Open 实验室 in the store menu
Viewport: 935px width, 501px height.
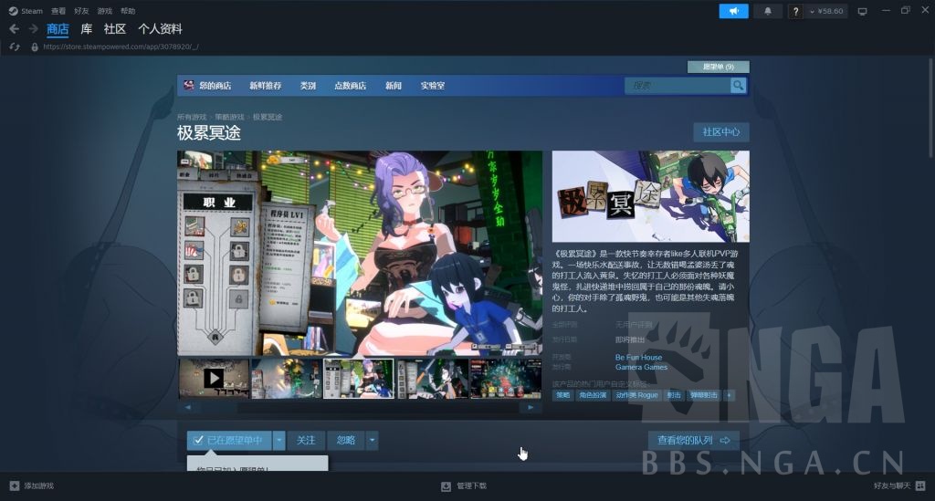click(432, 86)
